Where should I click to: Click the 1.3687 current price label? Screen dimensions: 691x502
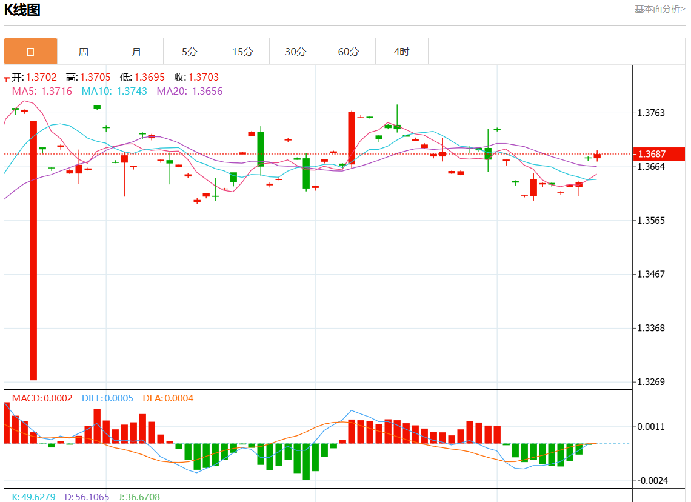point(659,154)
